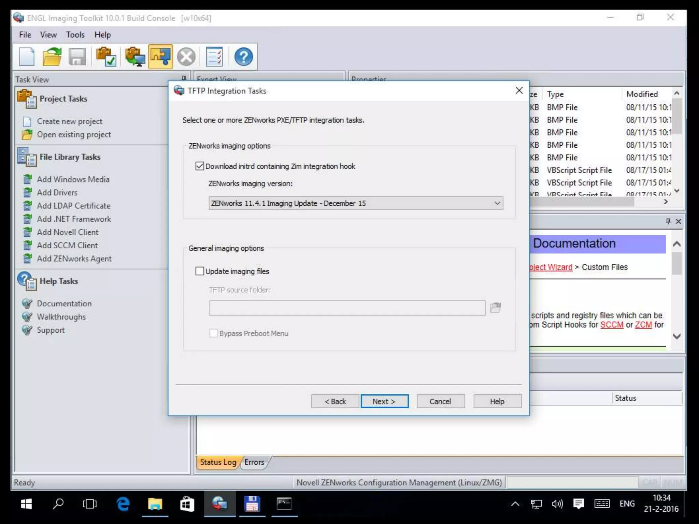Open the Action Center notification icon
Screen dimensions: 699x524
click(579, 504)
